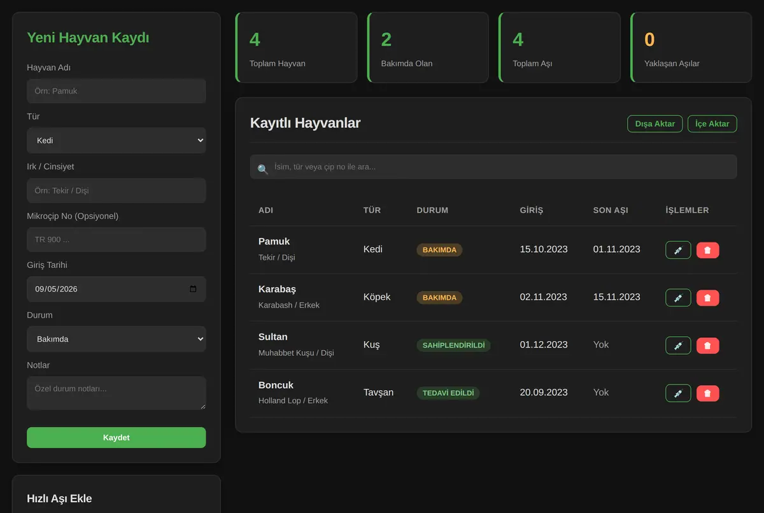Add vaccine for Sultan via syringe icon
Viewport: 764px width, 513px height.
coord(678,346)
